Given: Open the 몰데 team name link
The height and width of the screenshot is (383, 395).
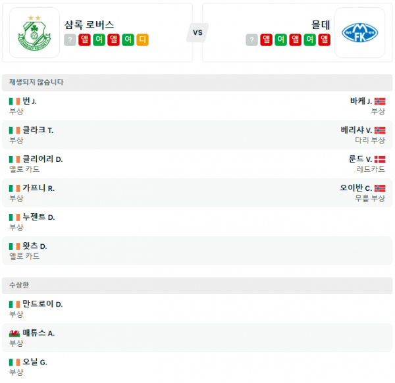Looking at the screenshot, I should click(321, 24).
